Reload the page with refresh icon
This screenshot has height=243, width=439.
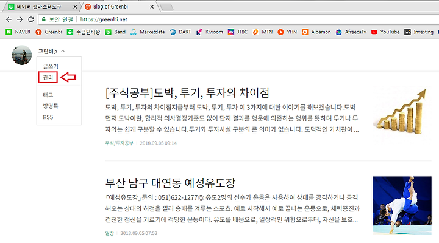31,19
